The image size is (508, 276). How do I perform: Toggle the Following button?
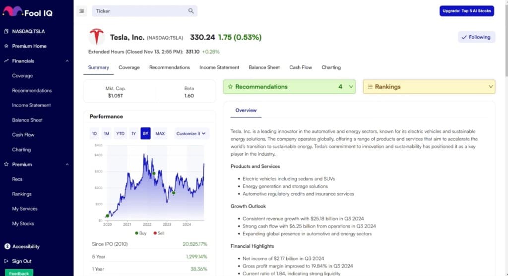click(x=476, y=37)
